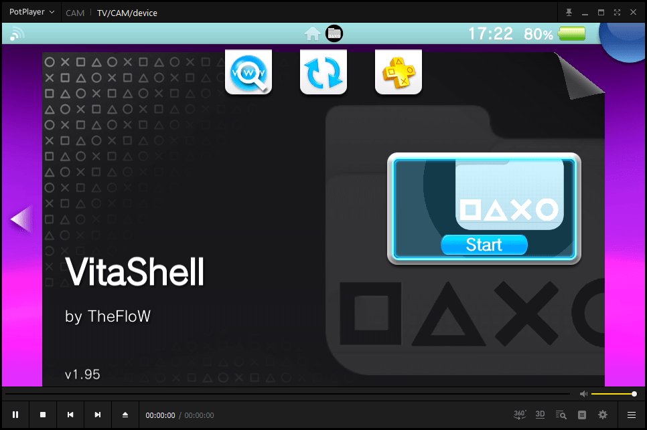Screen dimensions: 647x430
Task: Open the PlayStation Plus icon
Action: point(399,72)
